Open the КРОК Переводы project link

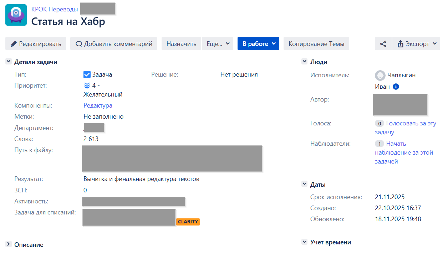pos(54,9)
